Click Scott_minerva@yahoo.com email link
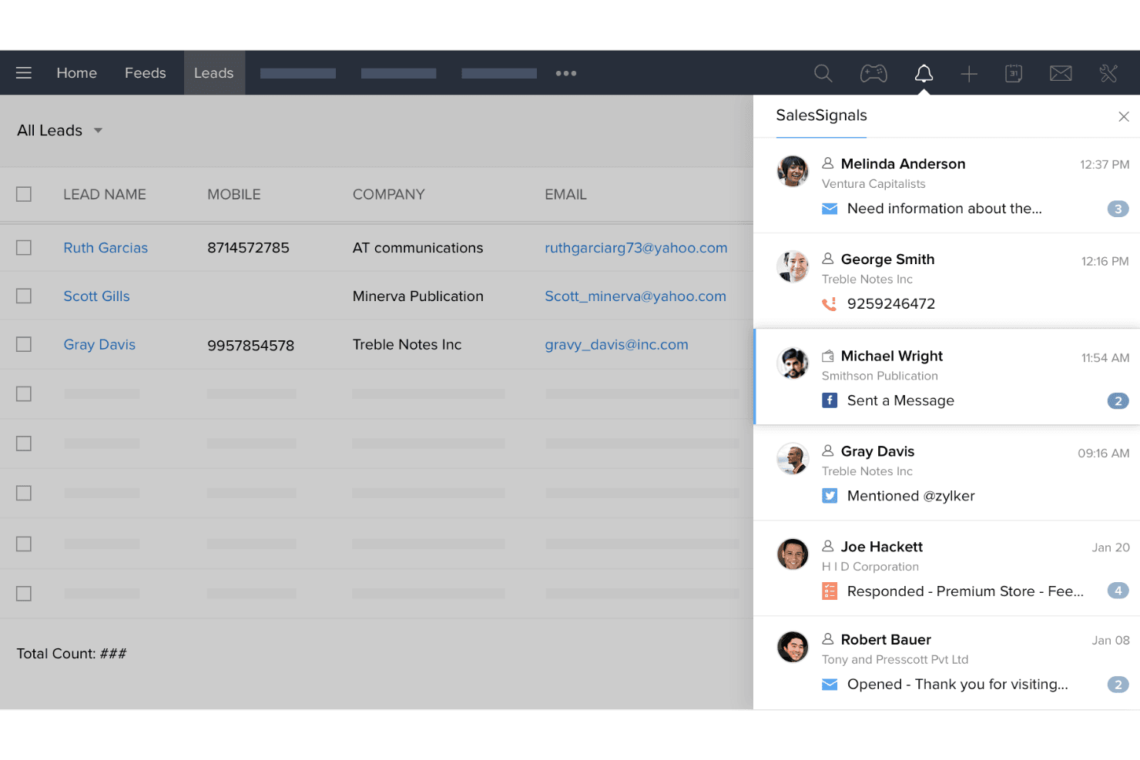 (635, 296)
